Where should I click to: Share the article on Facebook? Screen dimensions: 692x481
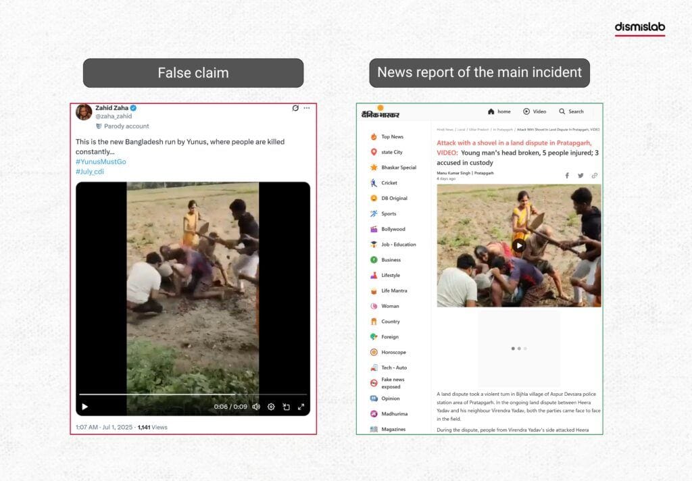pos(567,176)
